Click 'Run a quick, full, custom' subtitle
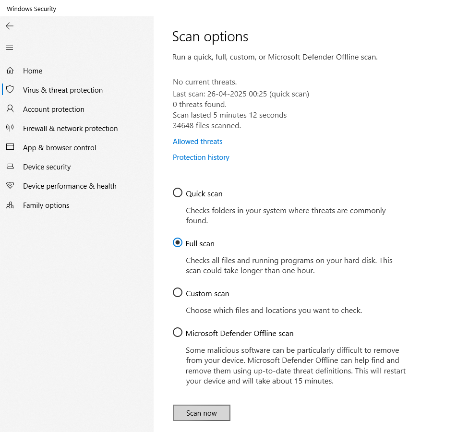 coord(275,57)
